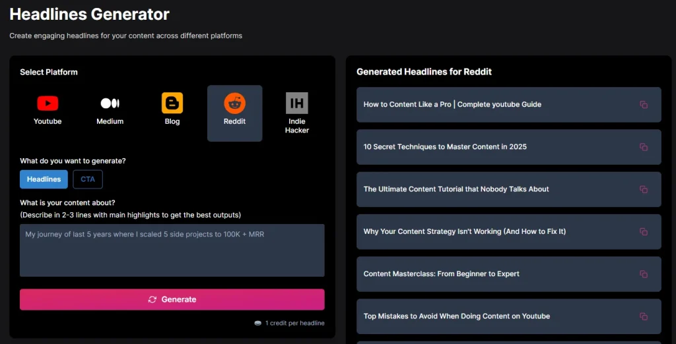
Task: Switch generation type to CTA
Action: pos(88,179)
